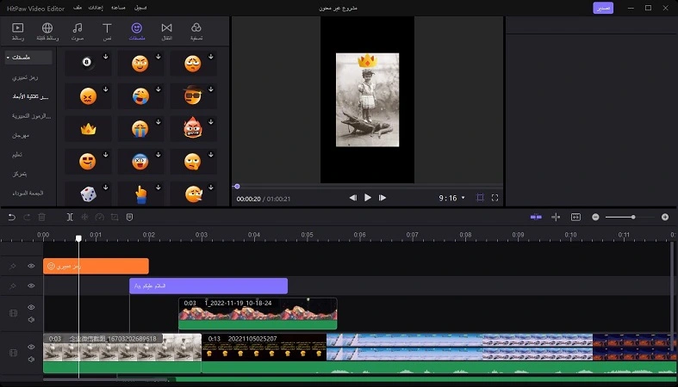The image size is (678, 387).
Task: Adjust the timeline zoom slider
Action: (x=628, y=217)
